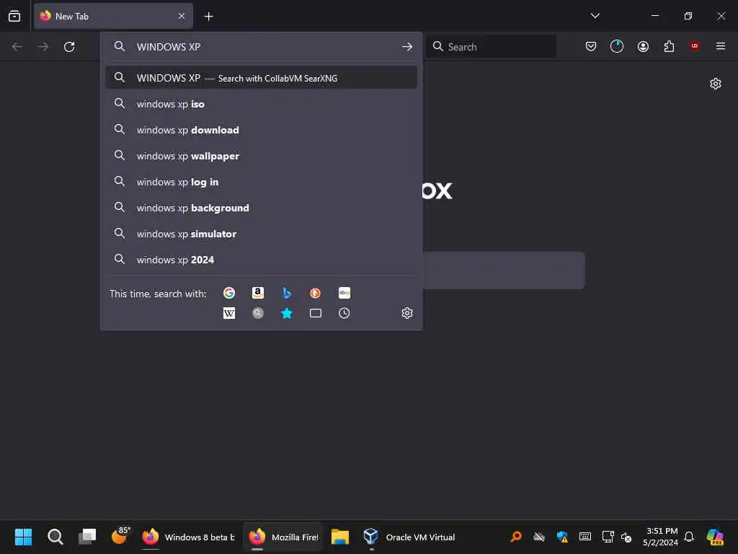The height and width of the screenshot is (554, 738).
Task: Open the touch keyboard tray icon
Action: (585, 537)
